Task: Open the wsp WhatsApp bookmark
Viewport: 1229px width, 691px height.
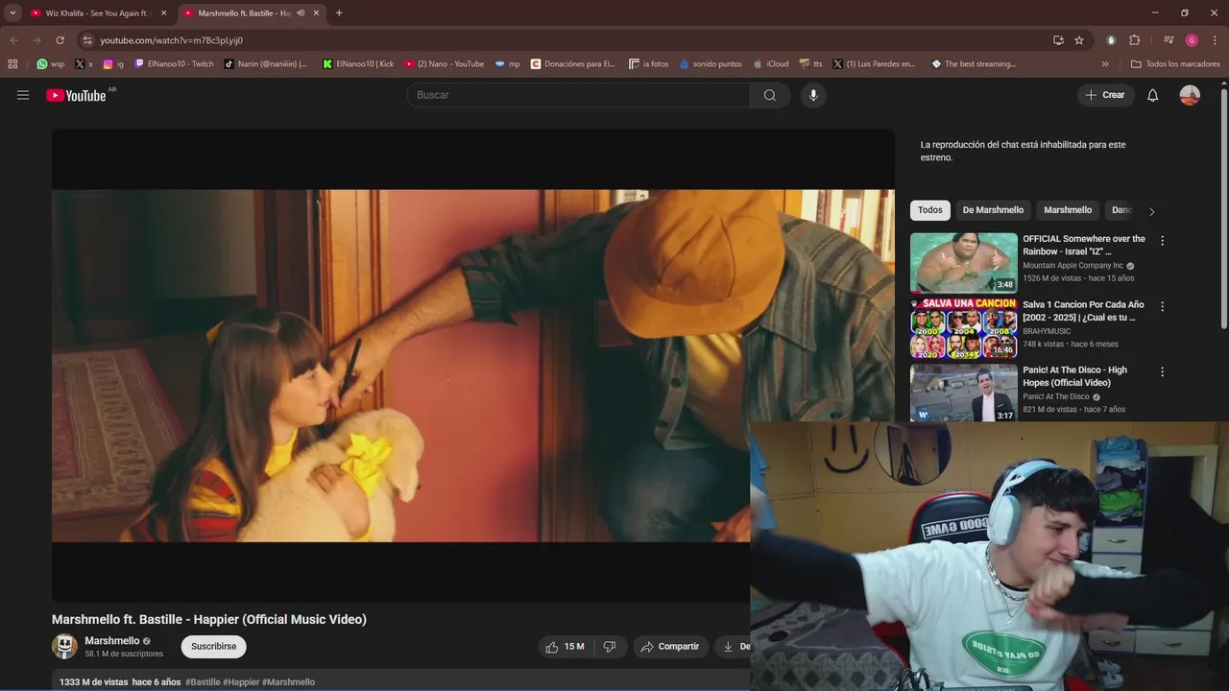Action: 51,64
